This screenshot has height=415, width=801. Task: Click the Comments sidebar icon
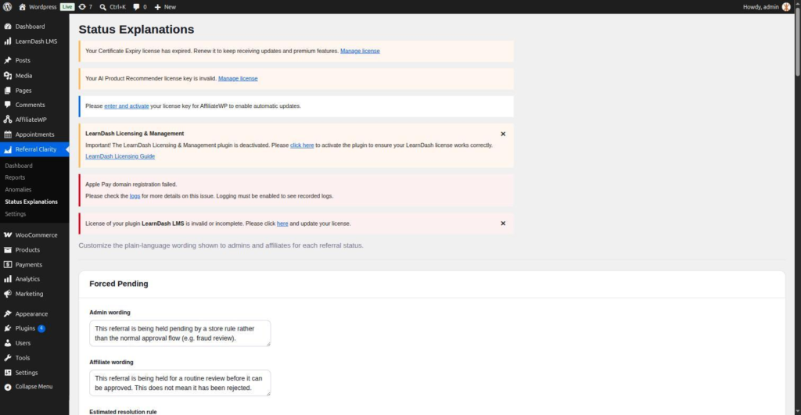pos(8,105)
